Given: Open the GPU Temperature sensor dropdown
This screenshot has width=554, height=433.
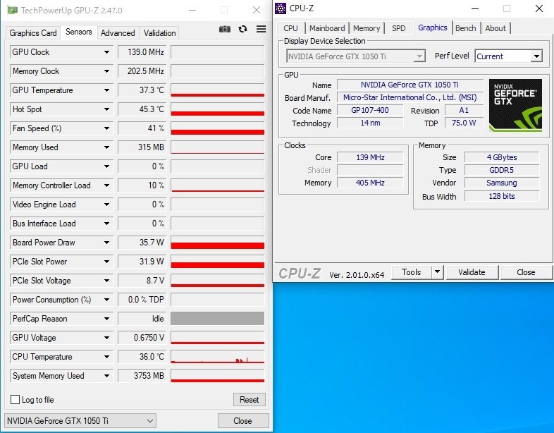Looking at the screenshot, I should click(106, 90).
